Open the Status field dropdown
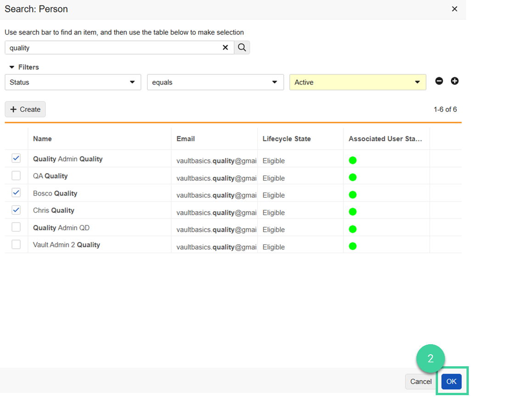This screenshot has width=528, height=397. (x=73, y=82)
